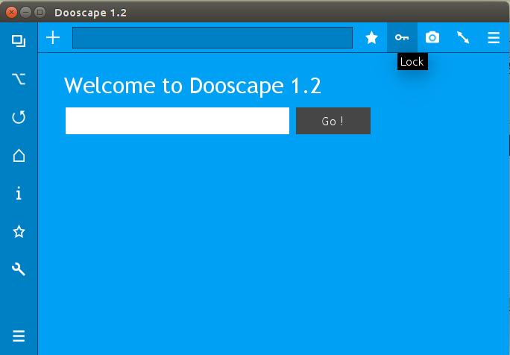Reload the page with the refresh icon
This screenshot has width=510, height=355.
pyautogui.click(x=19, y=117)
